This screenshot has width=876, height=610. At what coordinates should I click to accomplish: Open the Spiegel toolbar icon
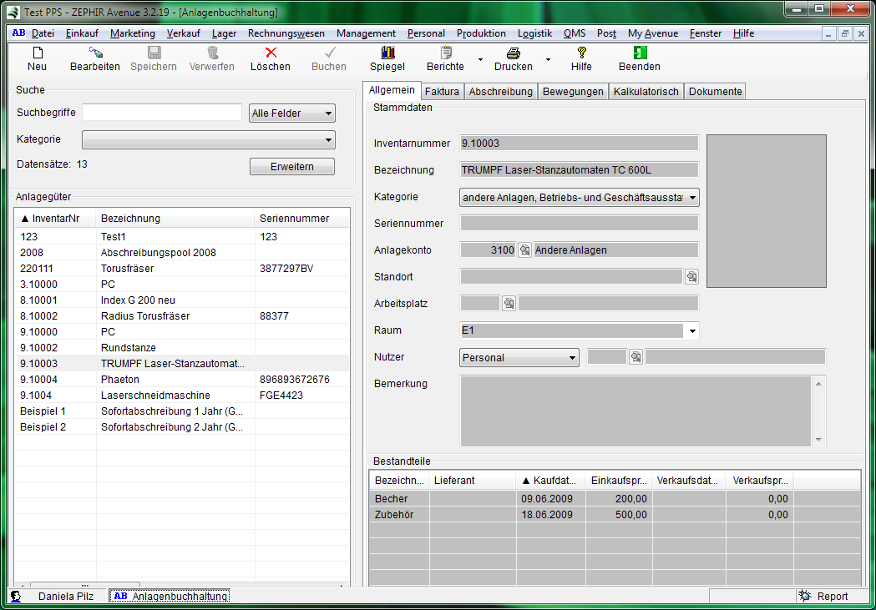point(387,53)
